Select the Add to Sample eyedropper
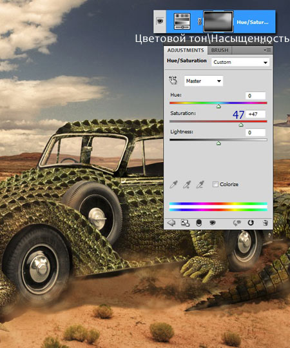The width and height of the screenshot is (290, 348). [187, 185]
